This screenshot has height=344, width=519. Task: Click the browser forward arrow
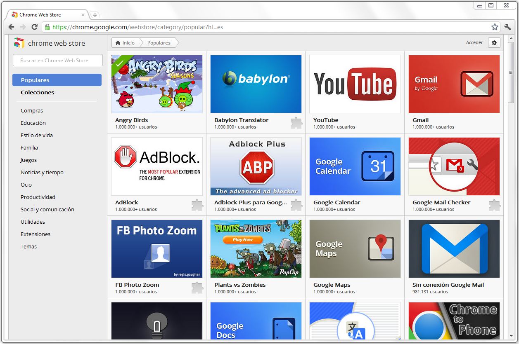pyautogui.click(x=23, y=27)
